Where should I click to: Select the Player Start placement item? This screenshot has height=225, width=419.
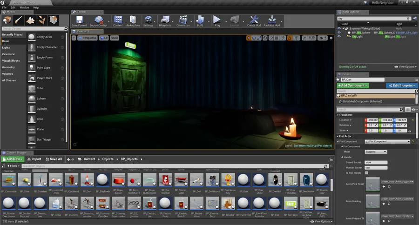tap(46, 78)
